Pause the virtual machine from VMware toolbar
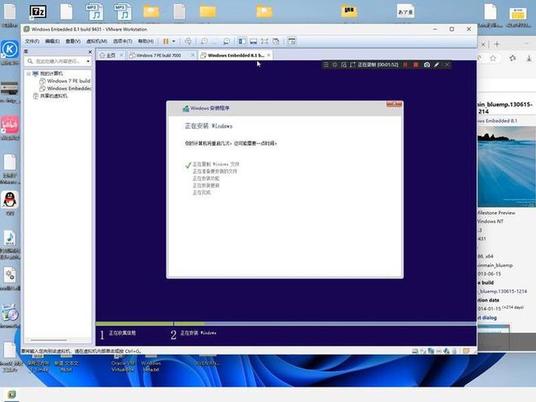Screen dimensions: 536x402 [x=165, y=42]
